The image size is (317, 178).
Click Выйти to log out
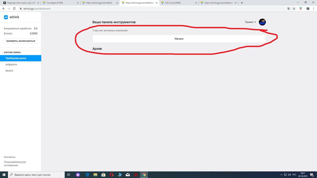(x=9, y=71)
